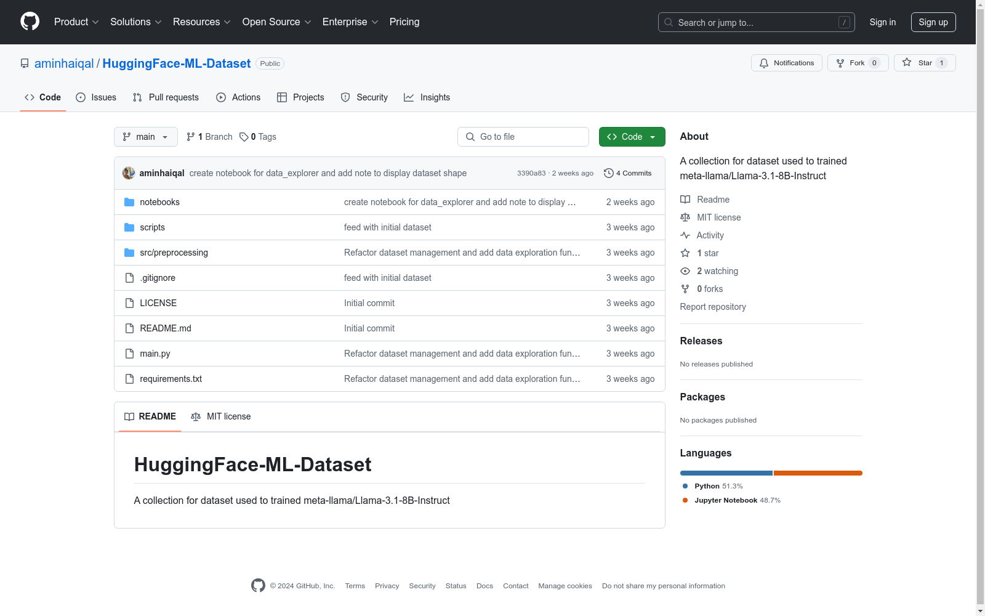Click the Search or jump to field
Screen dimensions: 985x616
coord(757,22)
